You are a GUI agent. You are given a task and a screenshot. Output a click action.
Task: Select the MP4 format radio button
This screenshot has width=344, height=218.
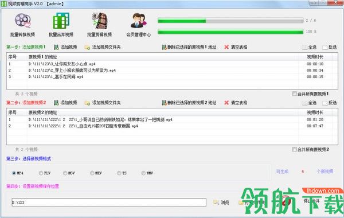point(14,173)
